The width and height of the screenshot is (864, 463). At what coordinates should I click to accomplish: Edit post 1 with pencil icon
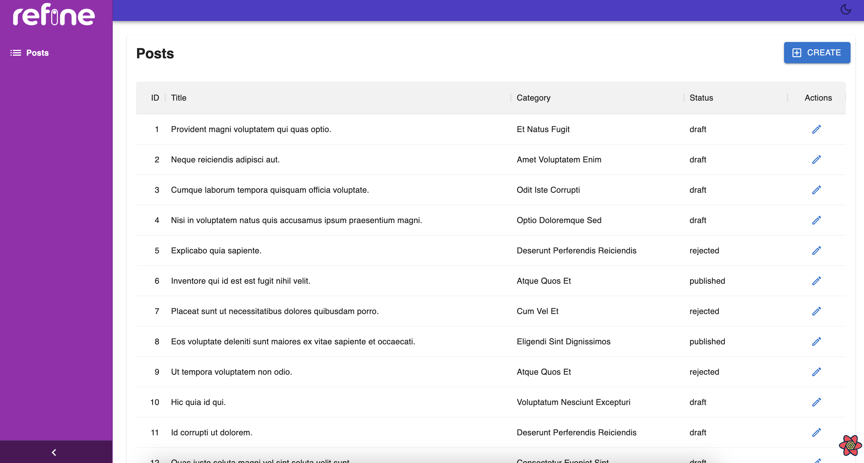click(x=816, y=129)
